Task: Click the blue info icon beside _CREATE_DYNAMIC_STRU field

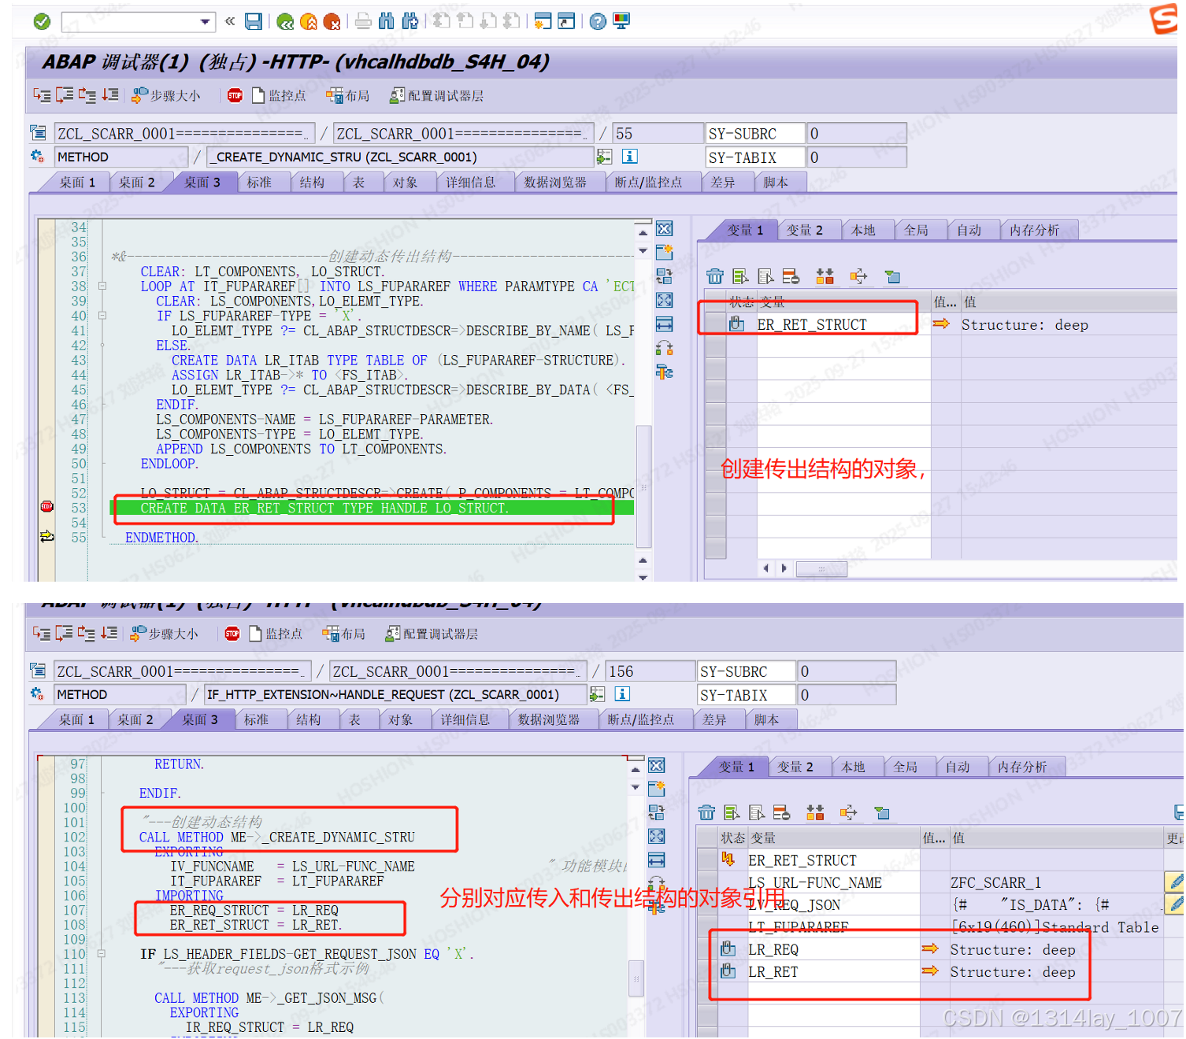Action: pyautogui.click(x=629, y=157)
